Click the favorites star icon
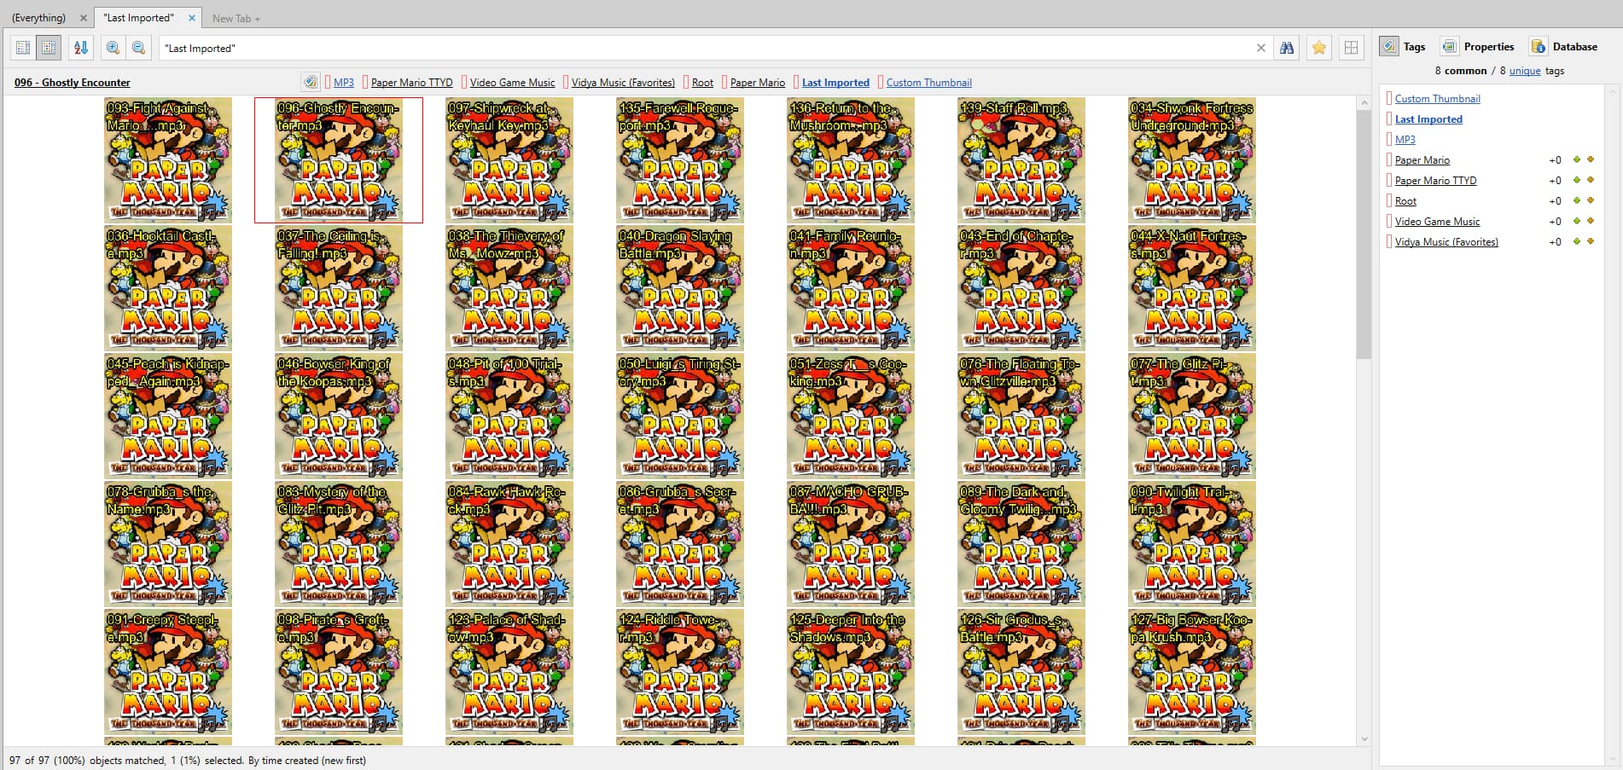Image resolution: width=1623 pixels, height=770 pixels. (1319, 48)
